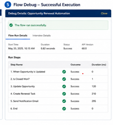The width and height of the screenshot is (113, 125).
Task: Click the flow ran successfully banner text
Action: point(31,25)
